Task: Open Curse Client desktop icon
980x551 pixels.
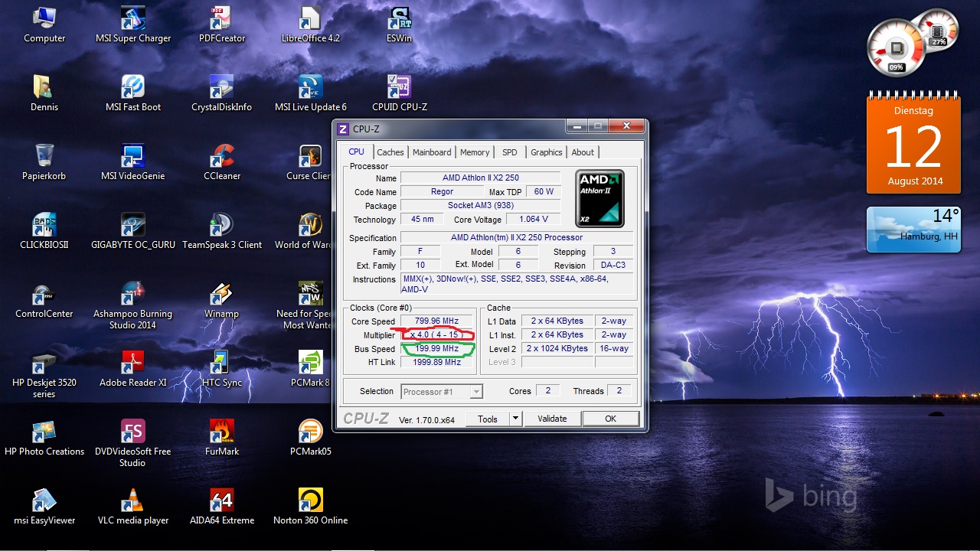Action: click(x=309, y=162)
